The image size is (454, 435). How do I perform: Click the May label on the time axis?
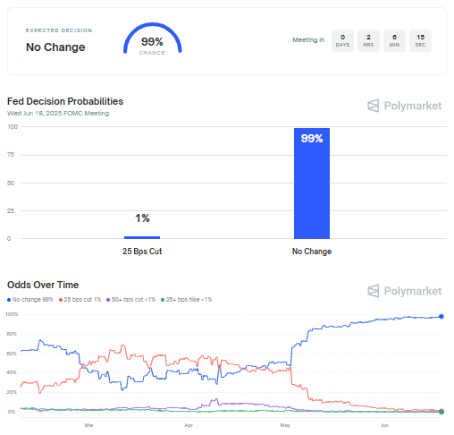coord(285,425)
